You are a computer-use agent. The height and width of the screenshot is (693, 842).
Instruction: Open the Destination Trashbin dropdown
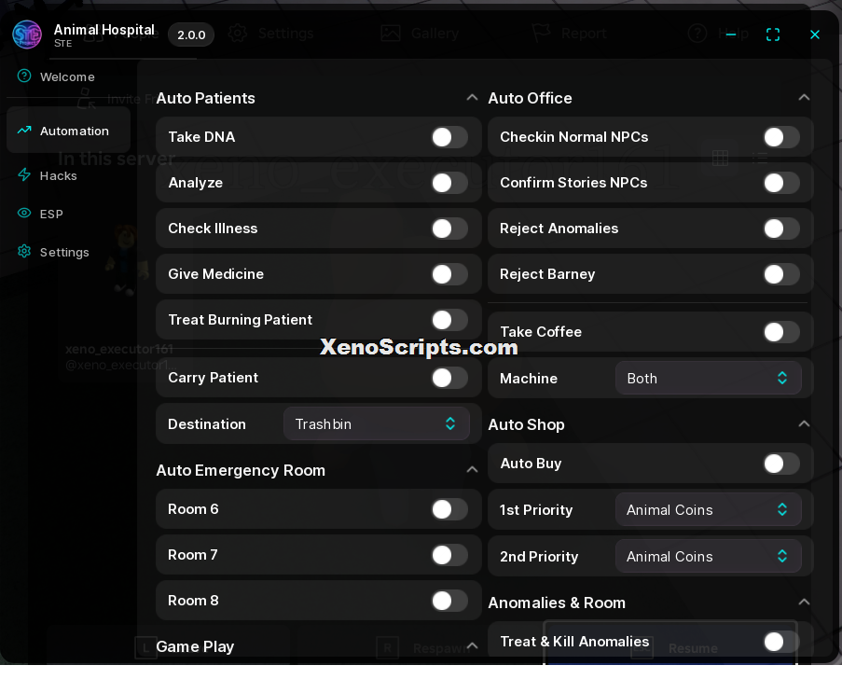point(377,423)
